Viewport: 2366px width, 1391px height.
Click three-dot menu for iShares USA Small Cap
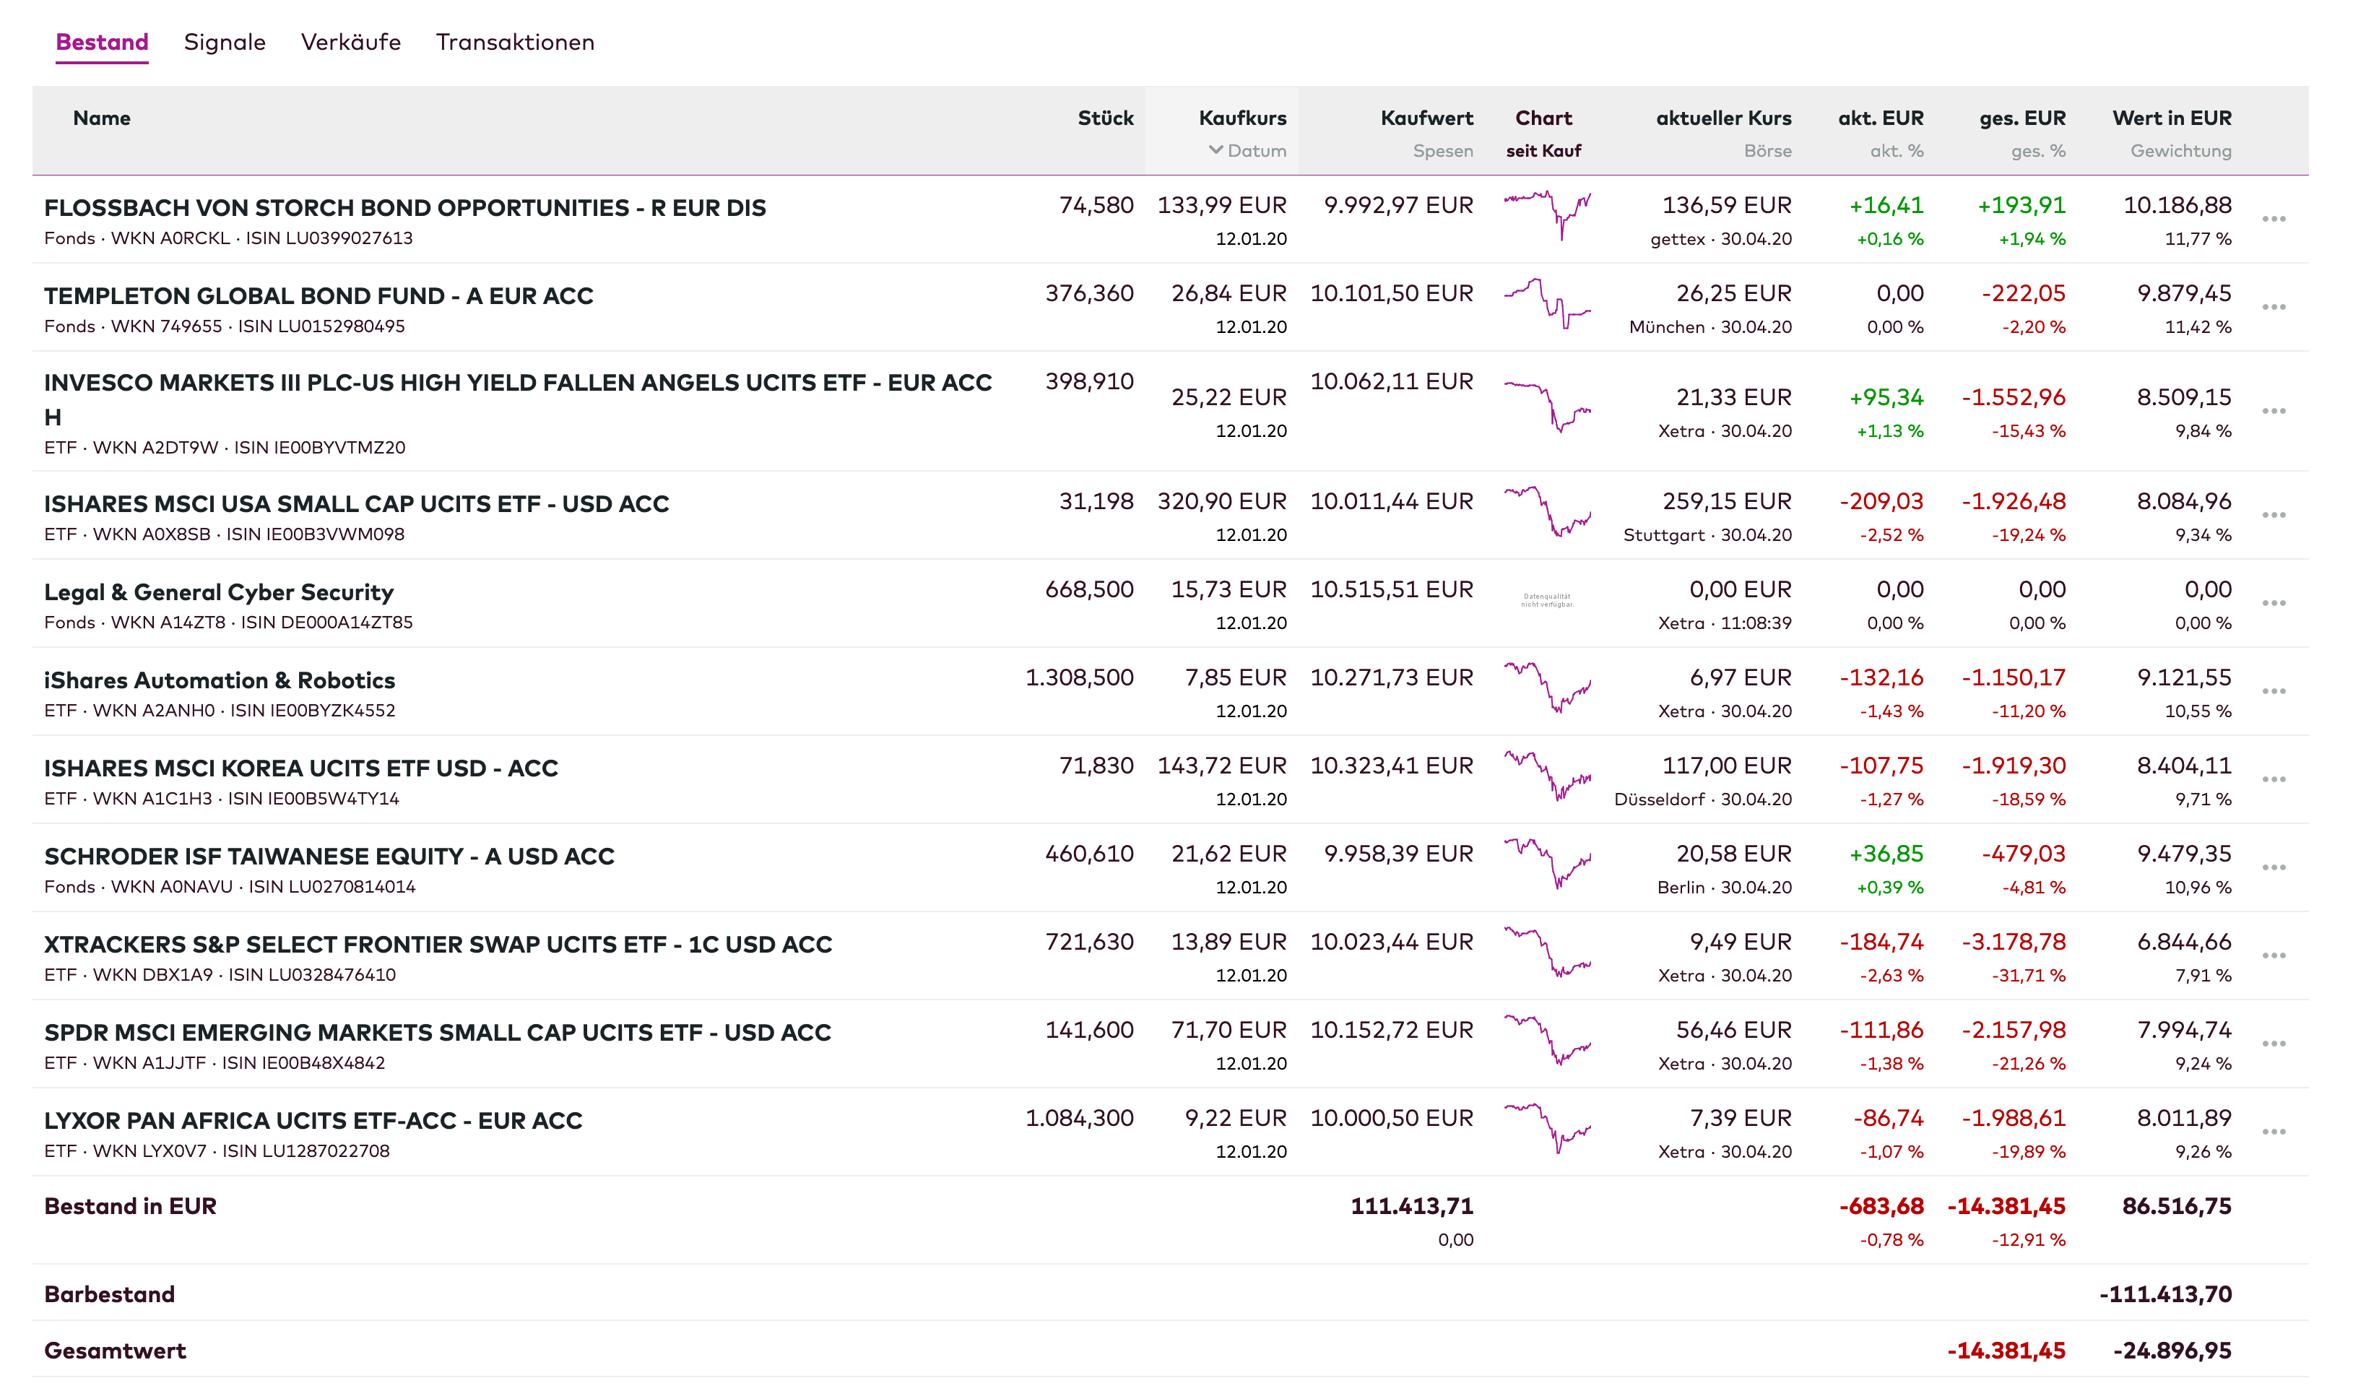pos(2273,515)
